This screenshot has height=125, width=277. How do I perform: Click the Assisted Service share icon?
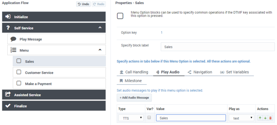[x=8, y=94]
